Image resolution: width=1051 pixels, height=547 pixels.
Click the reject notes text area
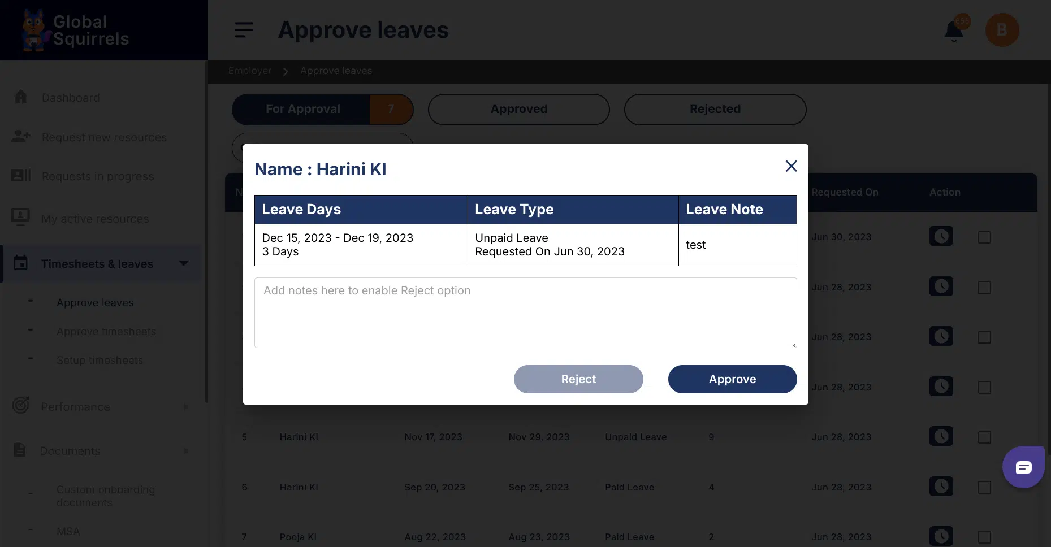click(x=525, y=312)
